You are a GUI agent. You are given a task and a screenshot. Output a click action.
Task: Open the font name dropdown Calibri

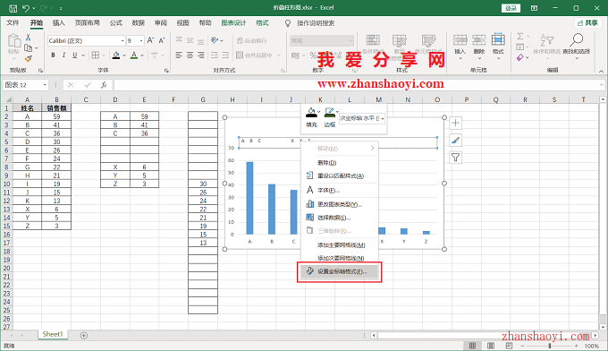pyautogui.click(x=122, y=40)
